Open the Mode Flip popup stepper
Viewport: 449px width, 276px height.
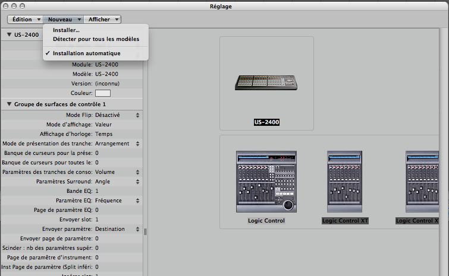(x=138, y=115)
